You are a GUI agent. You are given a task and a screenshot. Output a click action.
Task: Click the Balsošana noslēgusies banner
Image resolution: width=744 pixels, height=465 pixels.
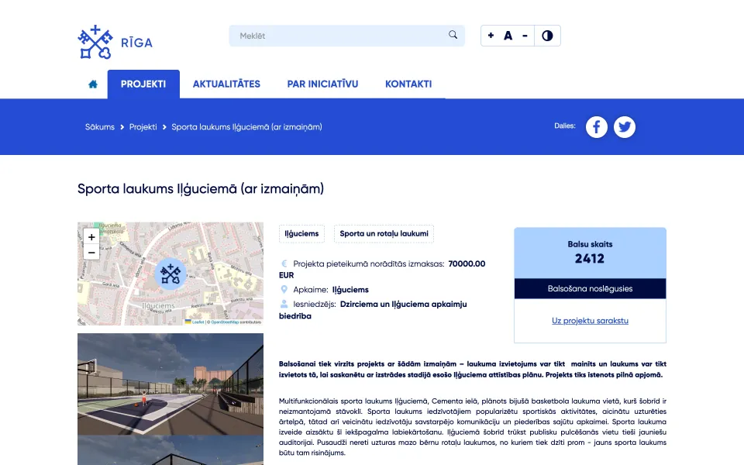tap(590, 288)
